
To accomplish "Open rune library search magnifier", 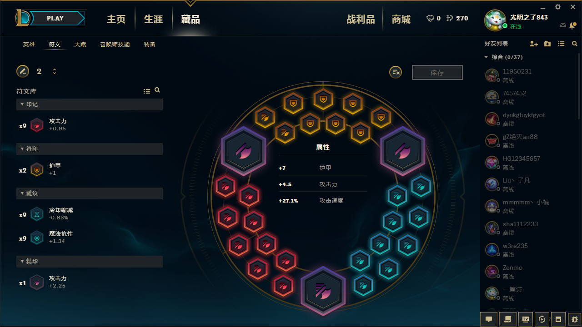I will (x=157, y=90).
